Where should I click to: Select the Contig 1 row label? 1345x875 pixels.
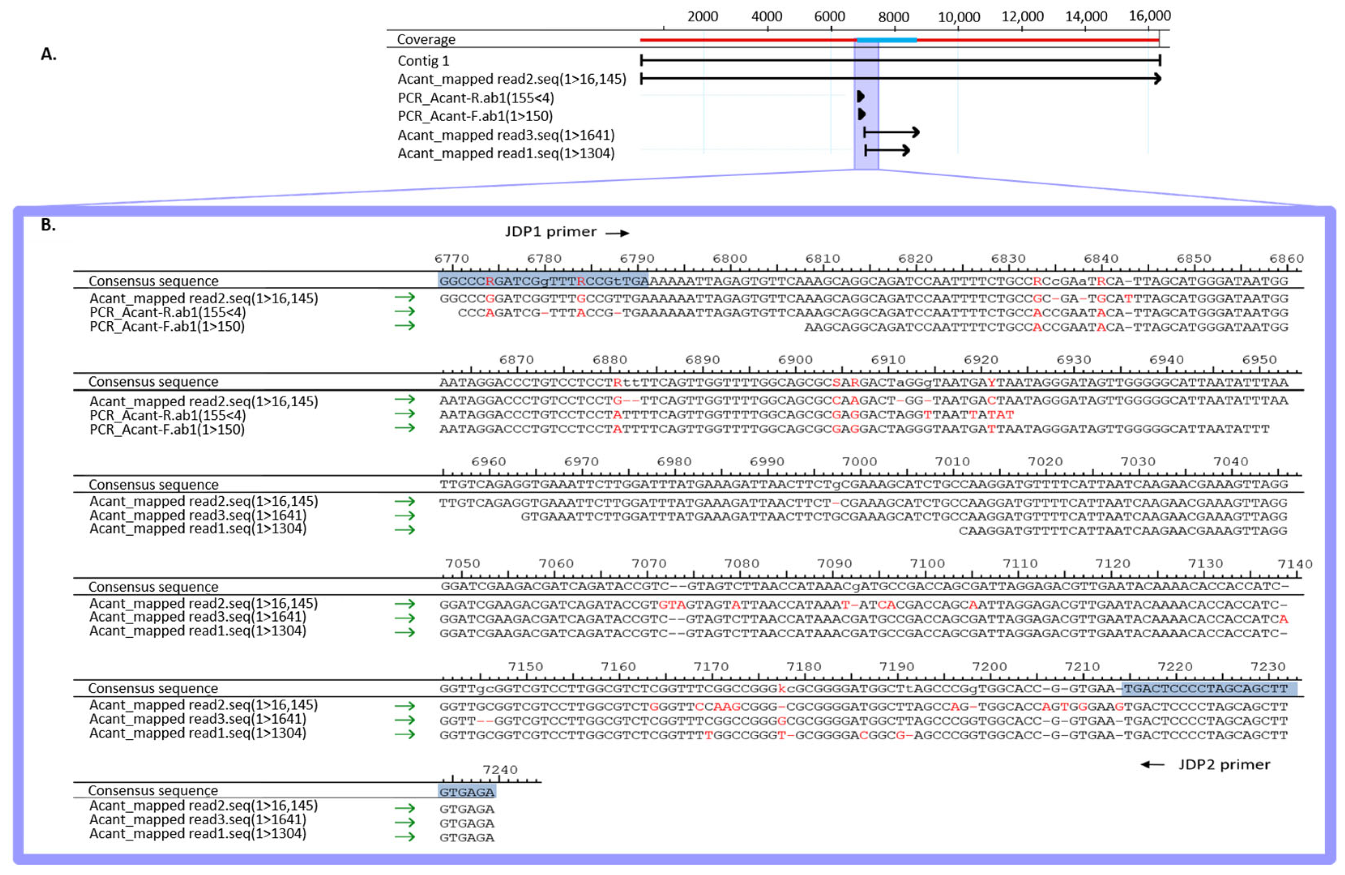[423, 61]
